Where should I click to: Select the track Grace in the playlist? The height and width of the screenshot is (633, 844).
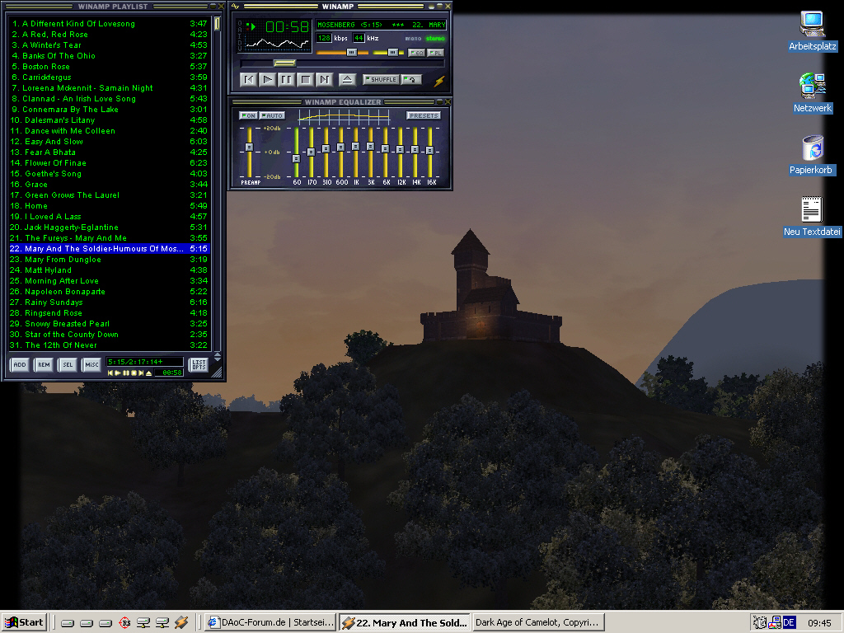tap(36, 185)
